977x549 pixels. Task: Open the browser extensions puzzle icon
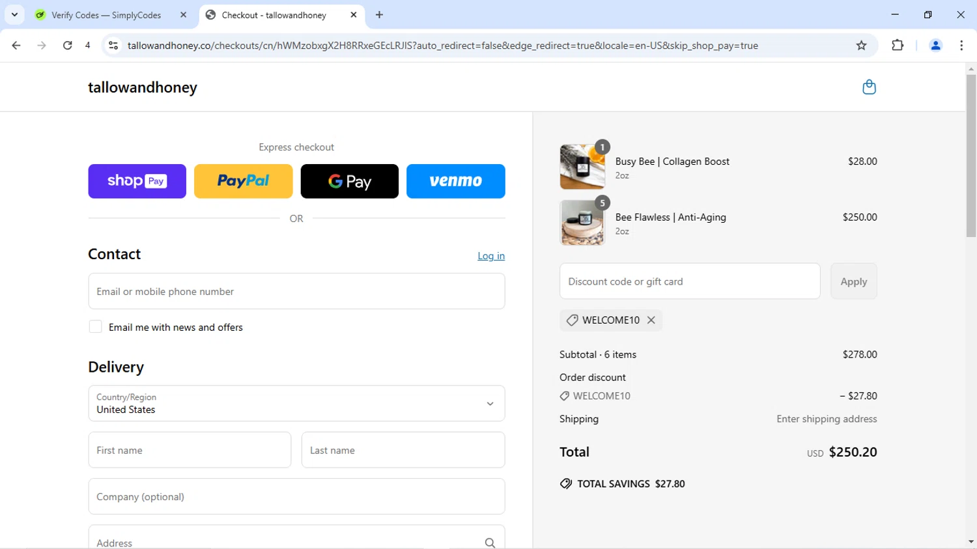click(898, 46)
